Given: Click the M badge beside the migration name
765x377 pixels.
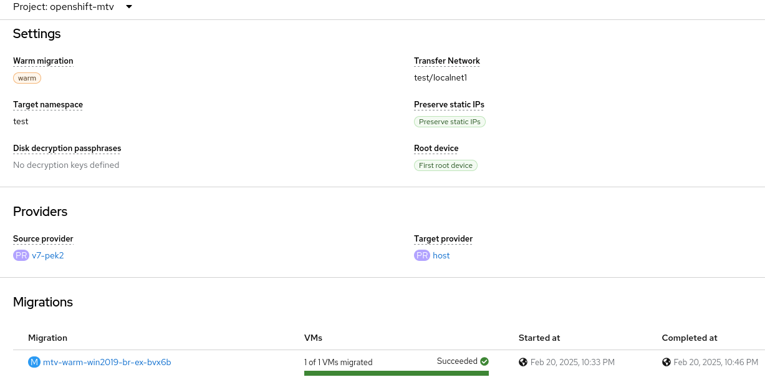Looking at the screenshot, I should pos(34,362).
